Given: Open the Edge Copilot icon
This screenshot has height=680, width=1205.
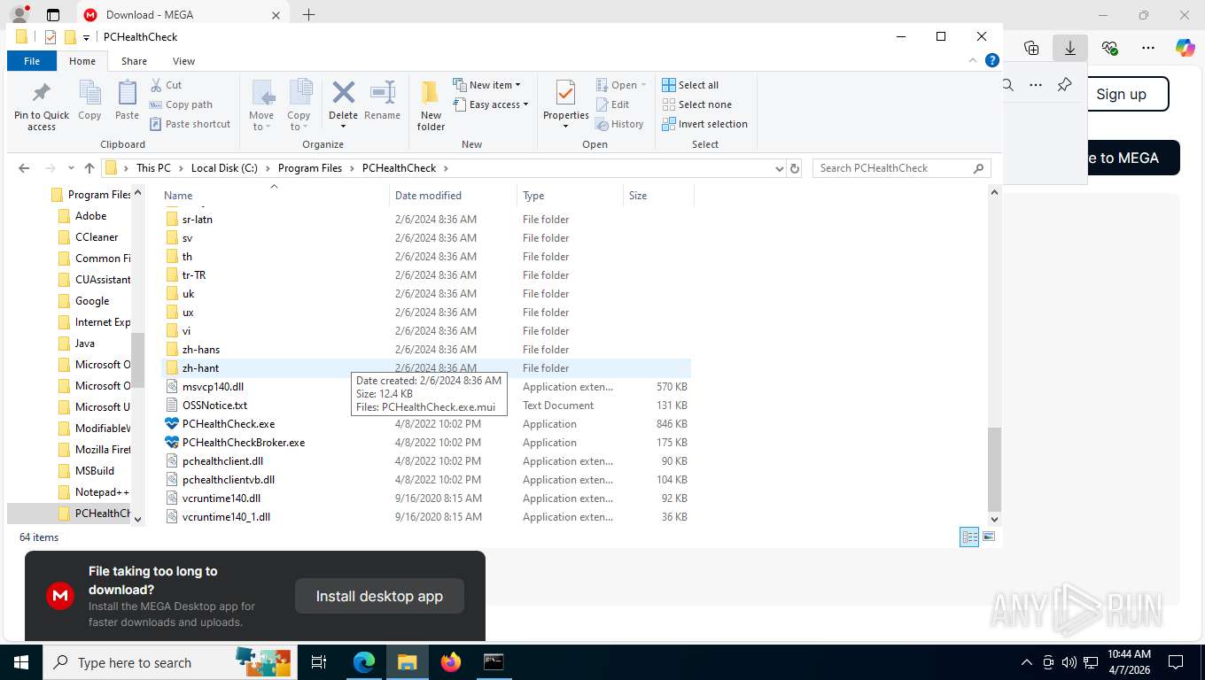Looking at the screenshot, I should pyautogui.click(x=1185, y=48).
